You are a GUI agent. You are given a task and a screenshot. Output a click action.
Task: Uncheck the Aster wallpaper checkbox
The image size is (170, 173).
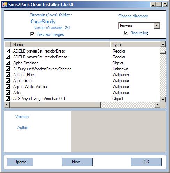pos(8,93)
